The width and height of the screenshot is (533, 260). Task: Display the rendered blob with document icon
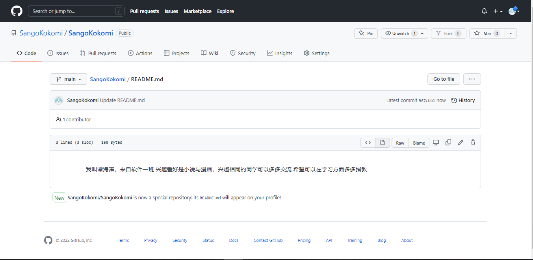pyautogui.click(x=383, y=143)
